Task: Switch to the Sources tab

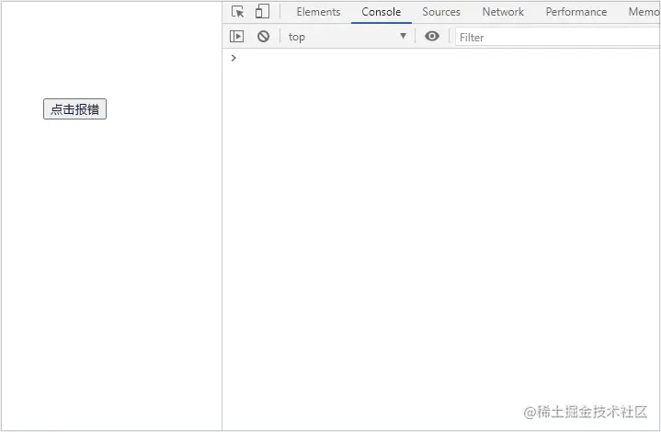Action: pyautogui.click(x=441, y=12)
